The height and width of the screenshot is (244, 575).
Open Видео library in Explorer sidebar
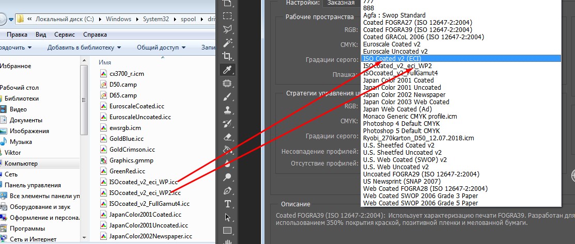[18, 109]
